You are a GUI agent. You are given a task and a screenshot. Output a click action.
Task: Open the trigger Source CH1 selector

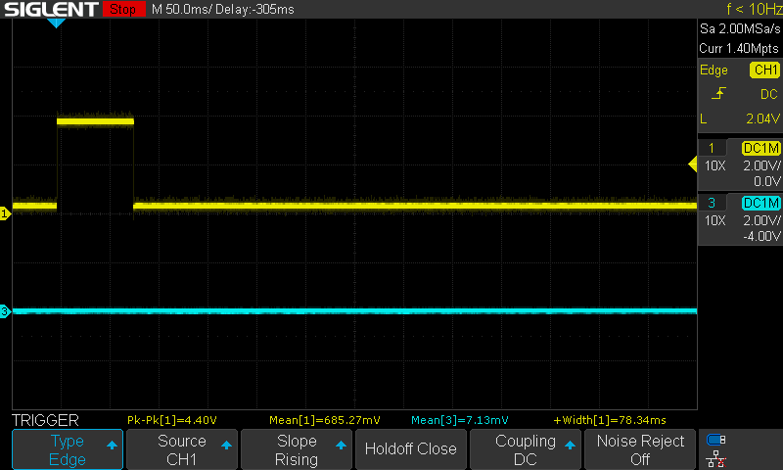point(182,449)
